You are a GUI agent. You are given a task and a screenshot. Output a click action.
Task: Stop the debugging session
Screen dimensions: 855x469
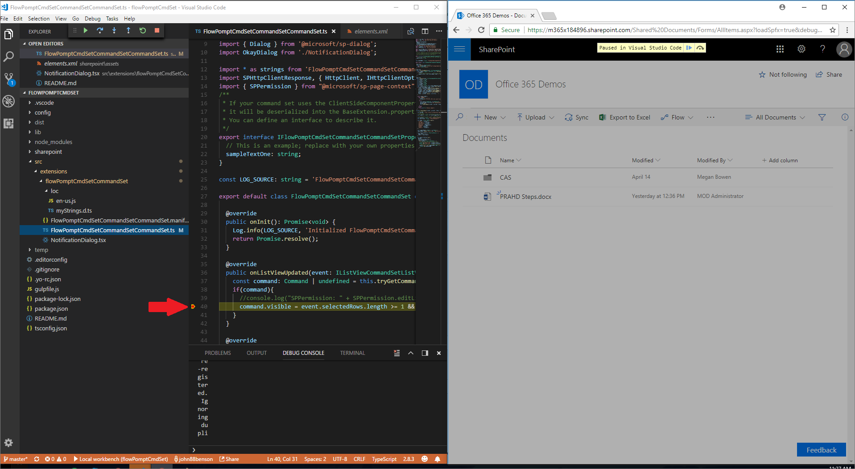click(x=157, y=30)
